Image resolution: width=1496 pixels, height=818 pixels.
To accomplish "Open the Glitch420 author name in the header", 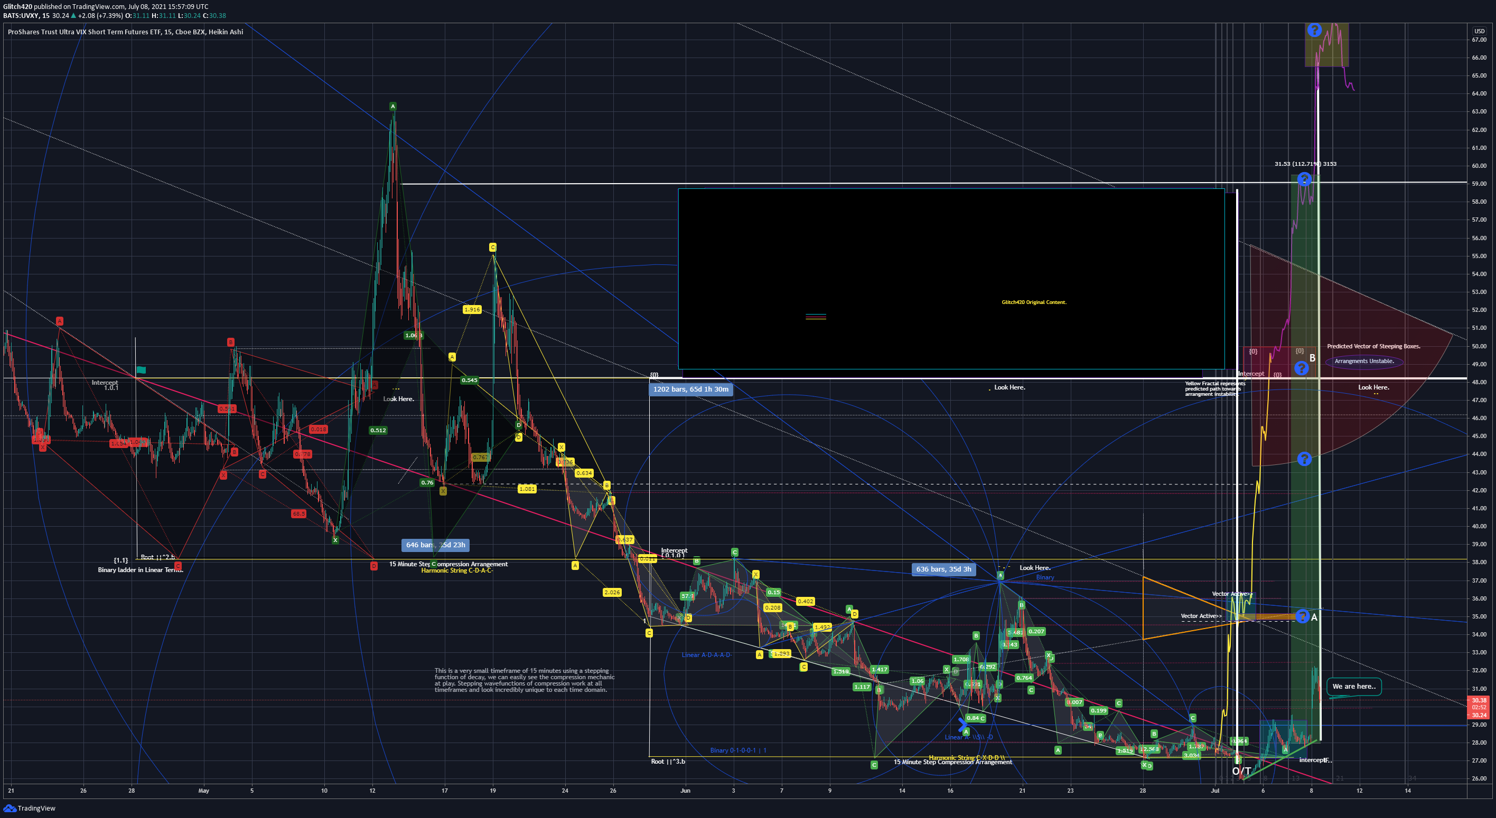I will pyautogui.click(x=17, y=6).
